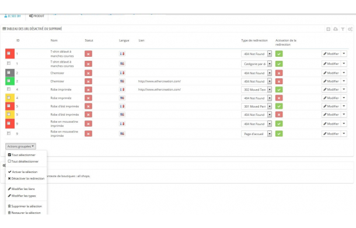Enable red redirection cross on US Robe imprimée
This screenshot has width=356, height=228.
click(279, 98)
